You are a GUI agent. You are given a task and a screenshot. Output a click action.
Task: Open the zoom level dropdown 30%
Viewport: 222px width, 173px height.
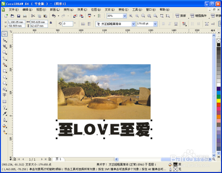(x=125, y=16)
